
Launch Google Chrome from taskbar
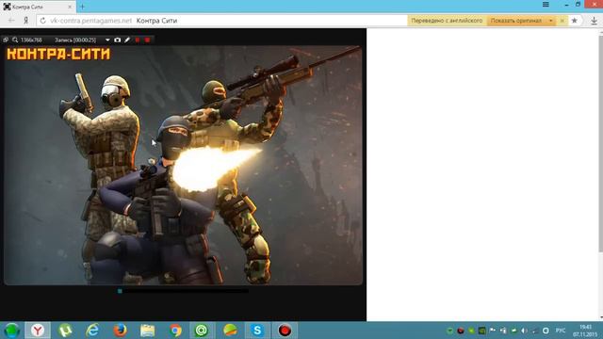click(x=175, y=331)
